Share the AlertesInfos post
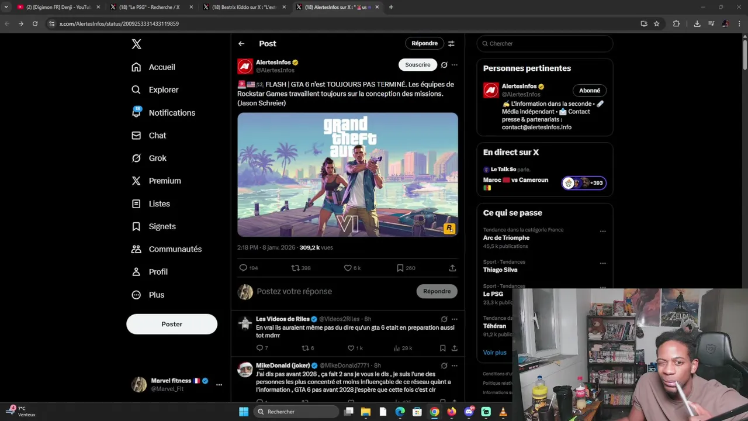Image resolution: width=748 pixels, height=421 pixels. point(452,268)
